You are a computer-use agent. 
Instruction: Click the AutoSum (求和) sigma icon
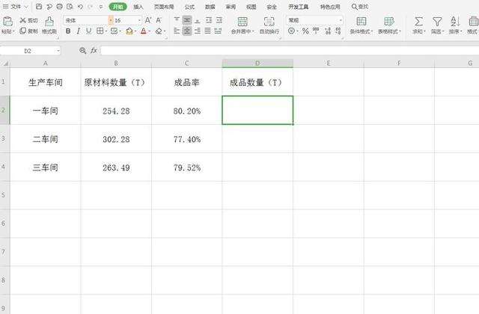pos(418,22)
